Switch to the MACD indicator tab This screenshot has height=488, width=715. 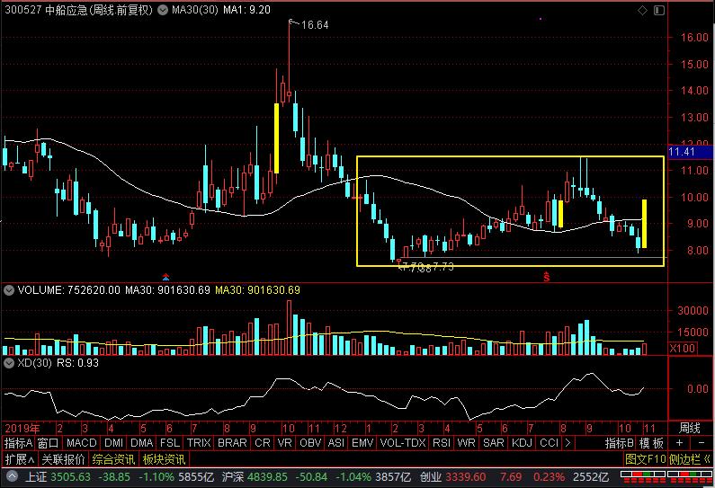pyautogui.click(x=81, y=443)
